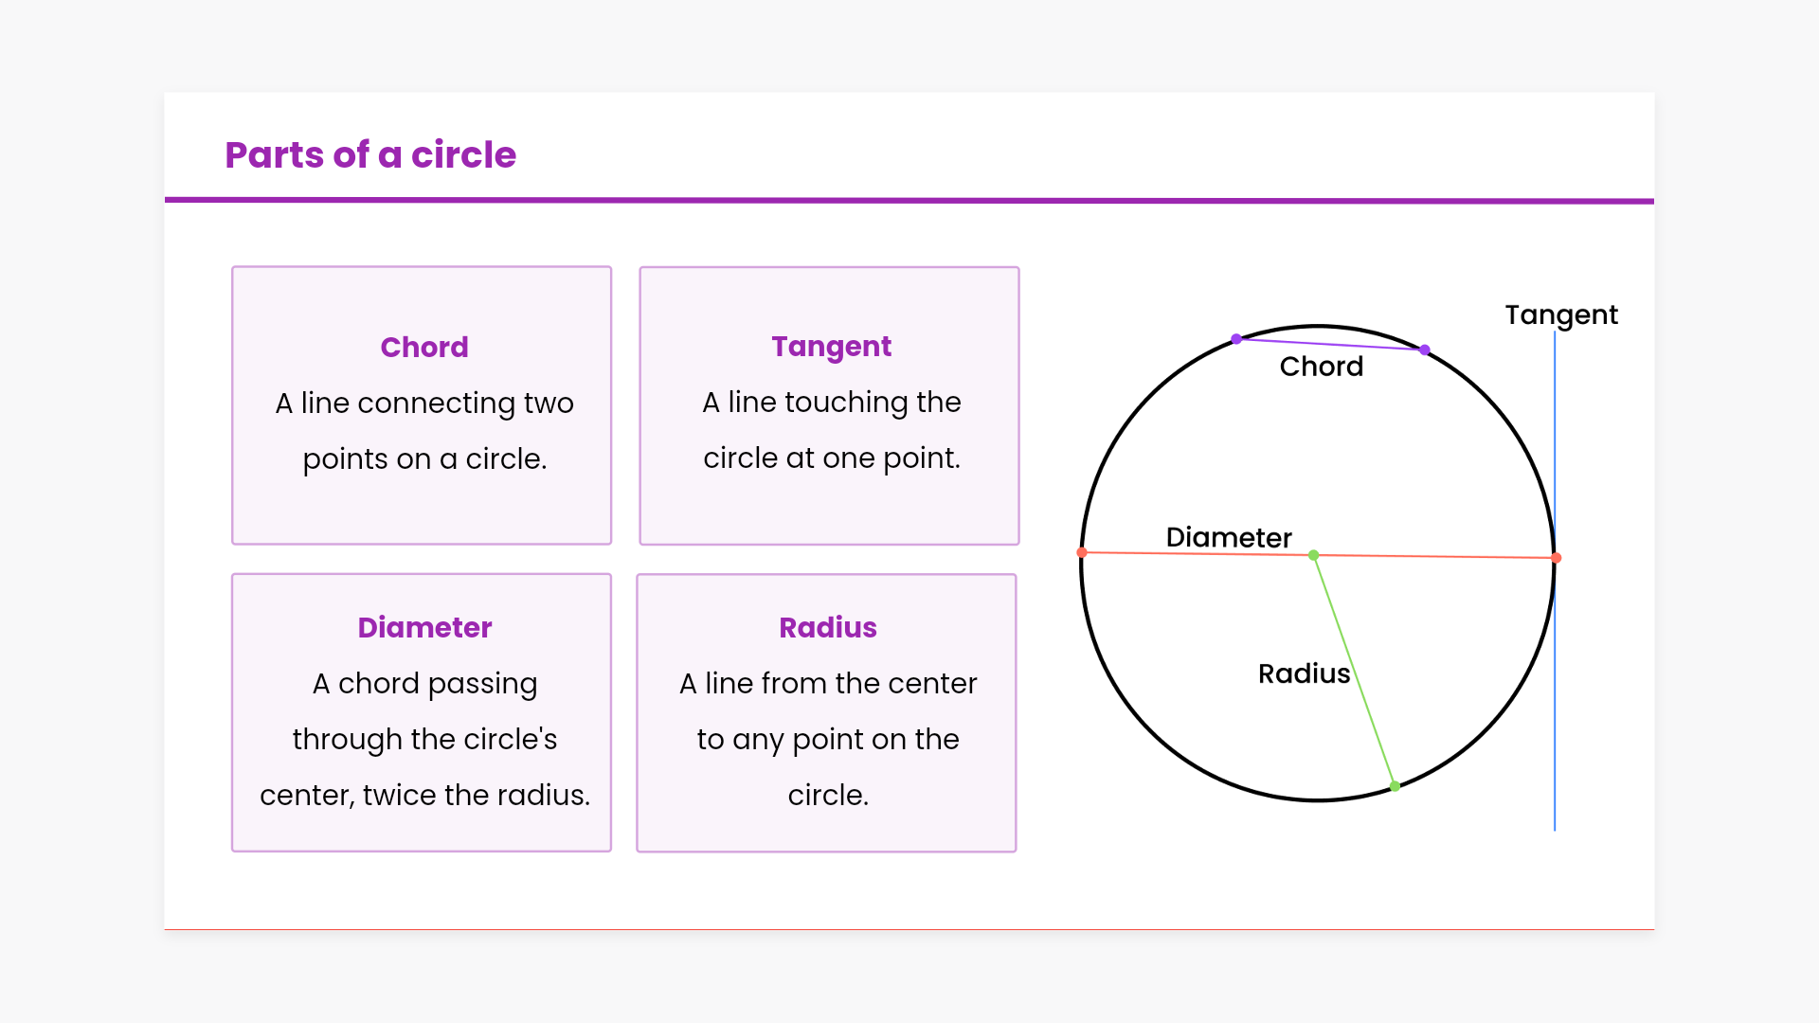Click the green radius endpoint on the circle's edge
1819x1023 pixels.
pyautogui.click(x=1395, y=786)
